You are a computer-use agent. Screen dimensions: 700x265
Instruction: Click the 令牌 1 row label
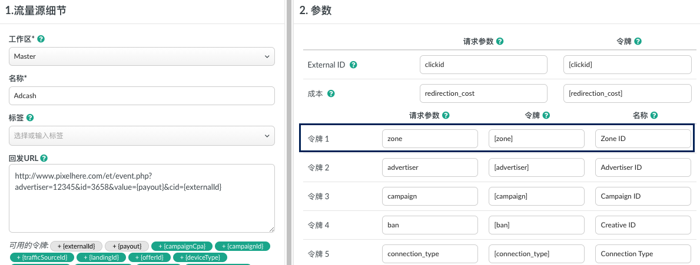pos(319,139)
